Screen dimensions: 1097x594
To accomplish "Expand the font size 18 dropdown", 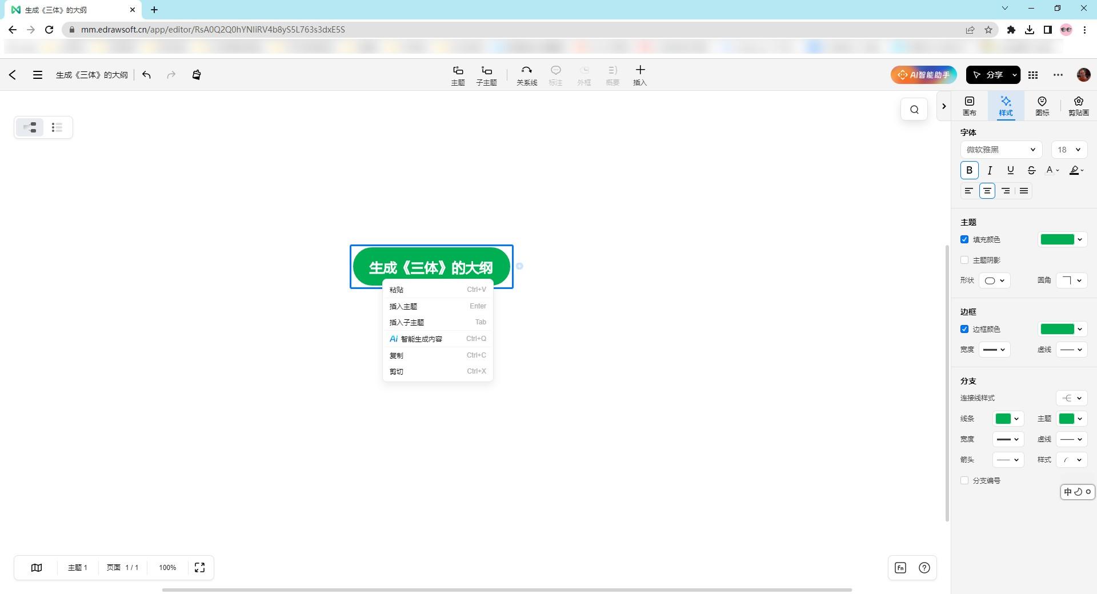I will [1069, 150].
